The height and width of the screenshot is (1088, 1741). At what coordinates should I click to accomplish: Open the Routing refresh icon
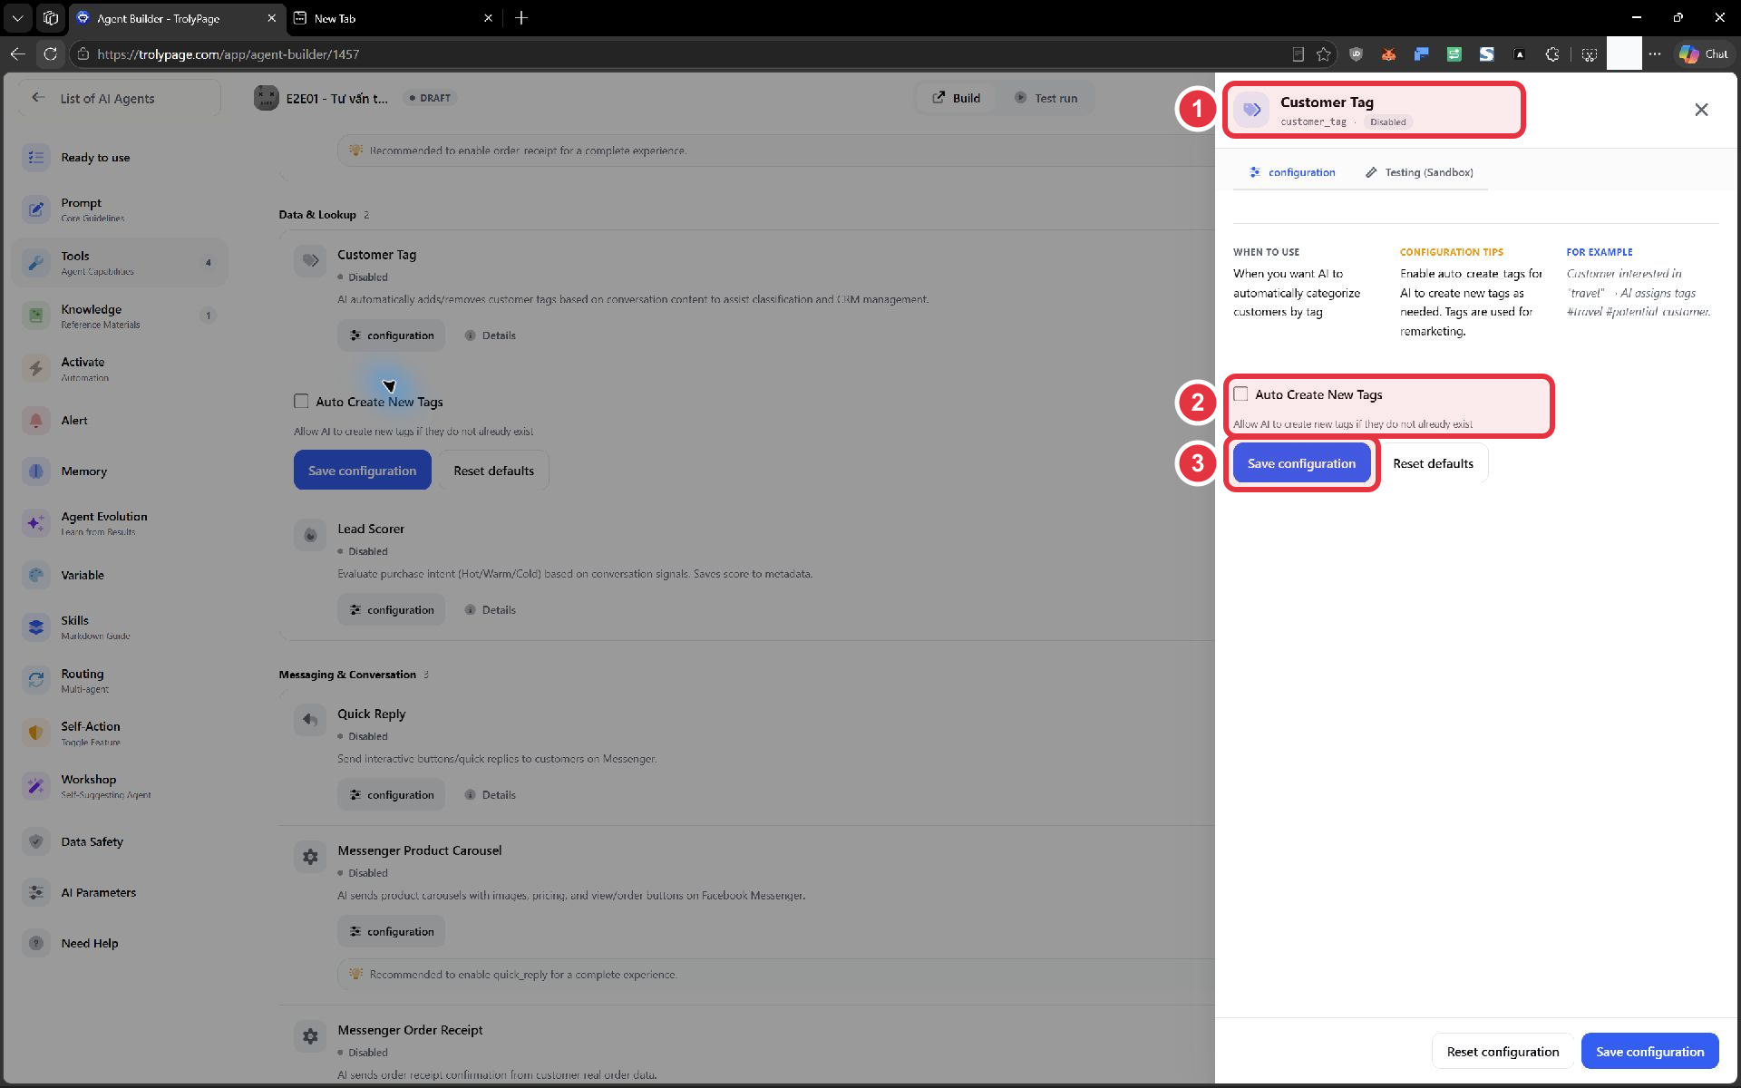(x=35, y=680)
